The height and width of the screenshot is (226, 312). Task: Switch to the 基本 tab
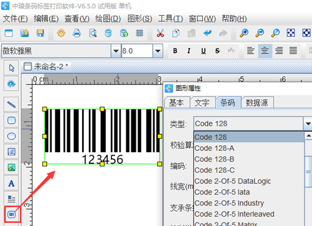point(176,103)
